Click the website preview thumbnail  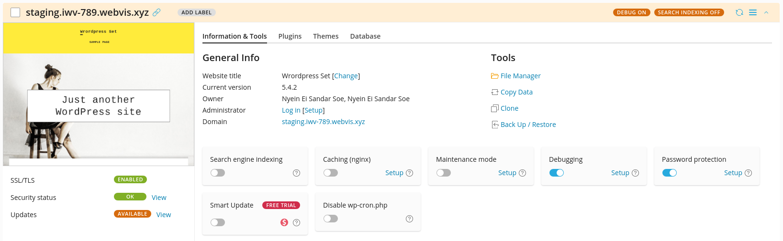[x=99, y=94]
